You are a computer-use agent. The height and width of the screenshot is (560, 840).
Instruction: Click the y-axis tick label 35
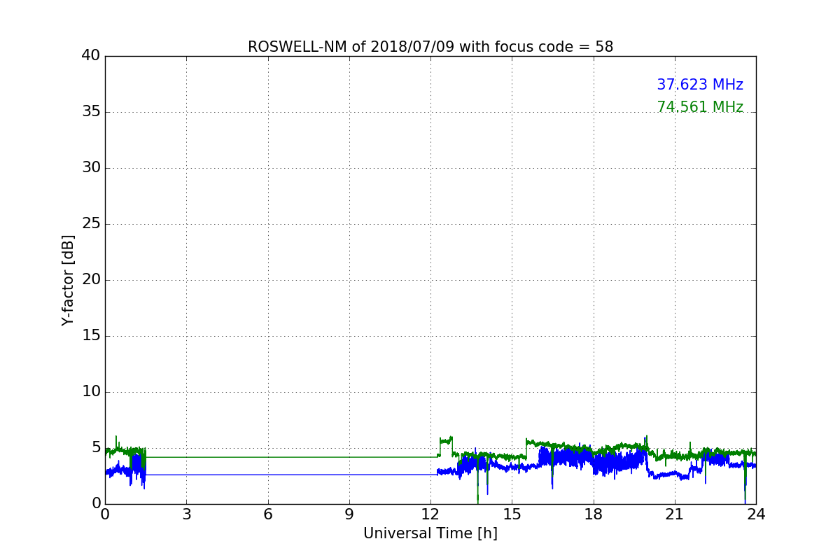coord(91,111)
